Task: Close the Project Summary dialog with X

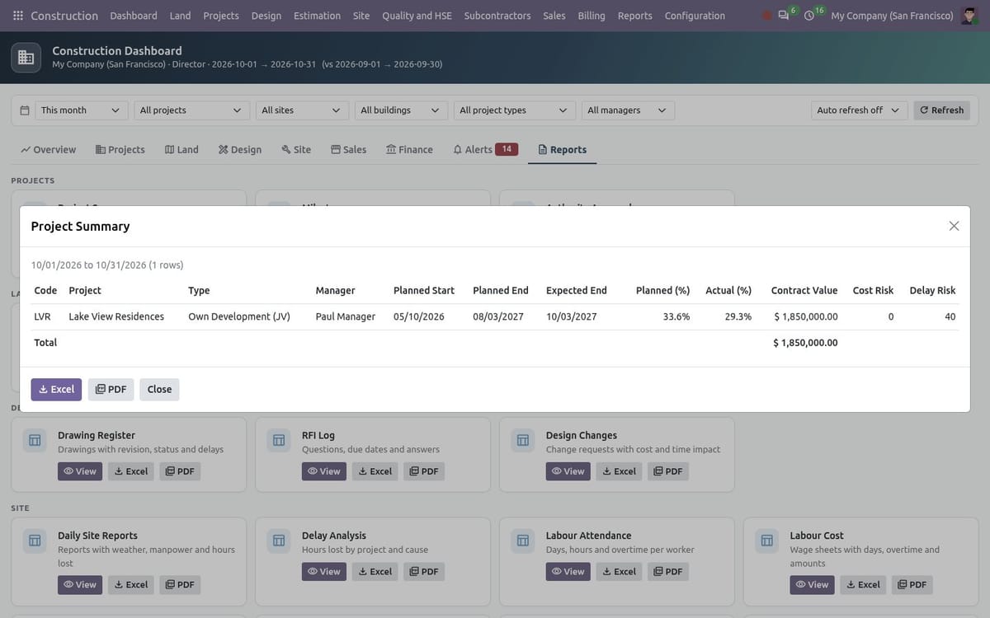Action: pos(954,226)
